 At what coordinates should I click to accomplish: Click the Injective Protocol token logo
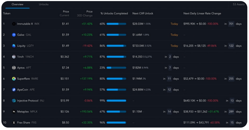click(x=14, y=101)
